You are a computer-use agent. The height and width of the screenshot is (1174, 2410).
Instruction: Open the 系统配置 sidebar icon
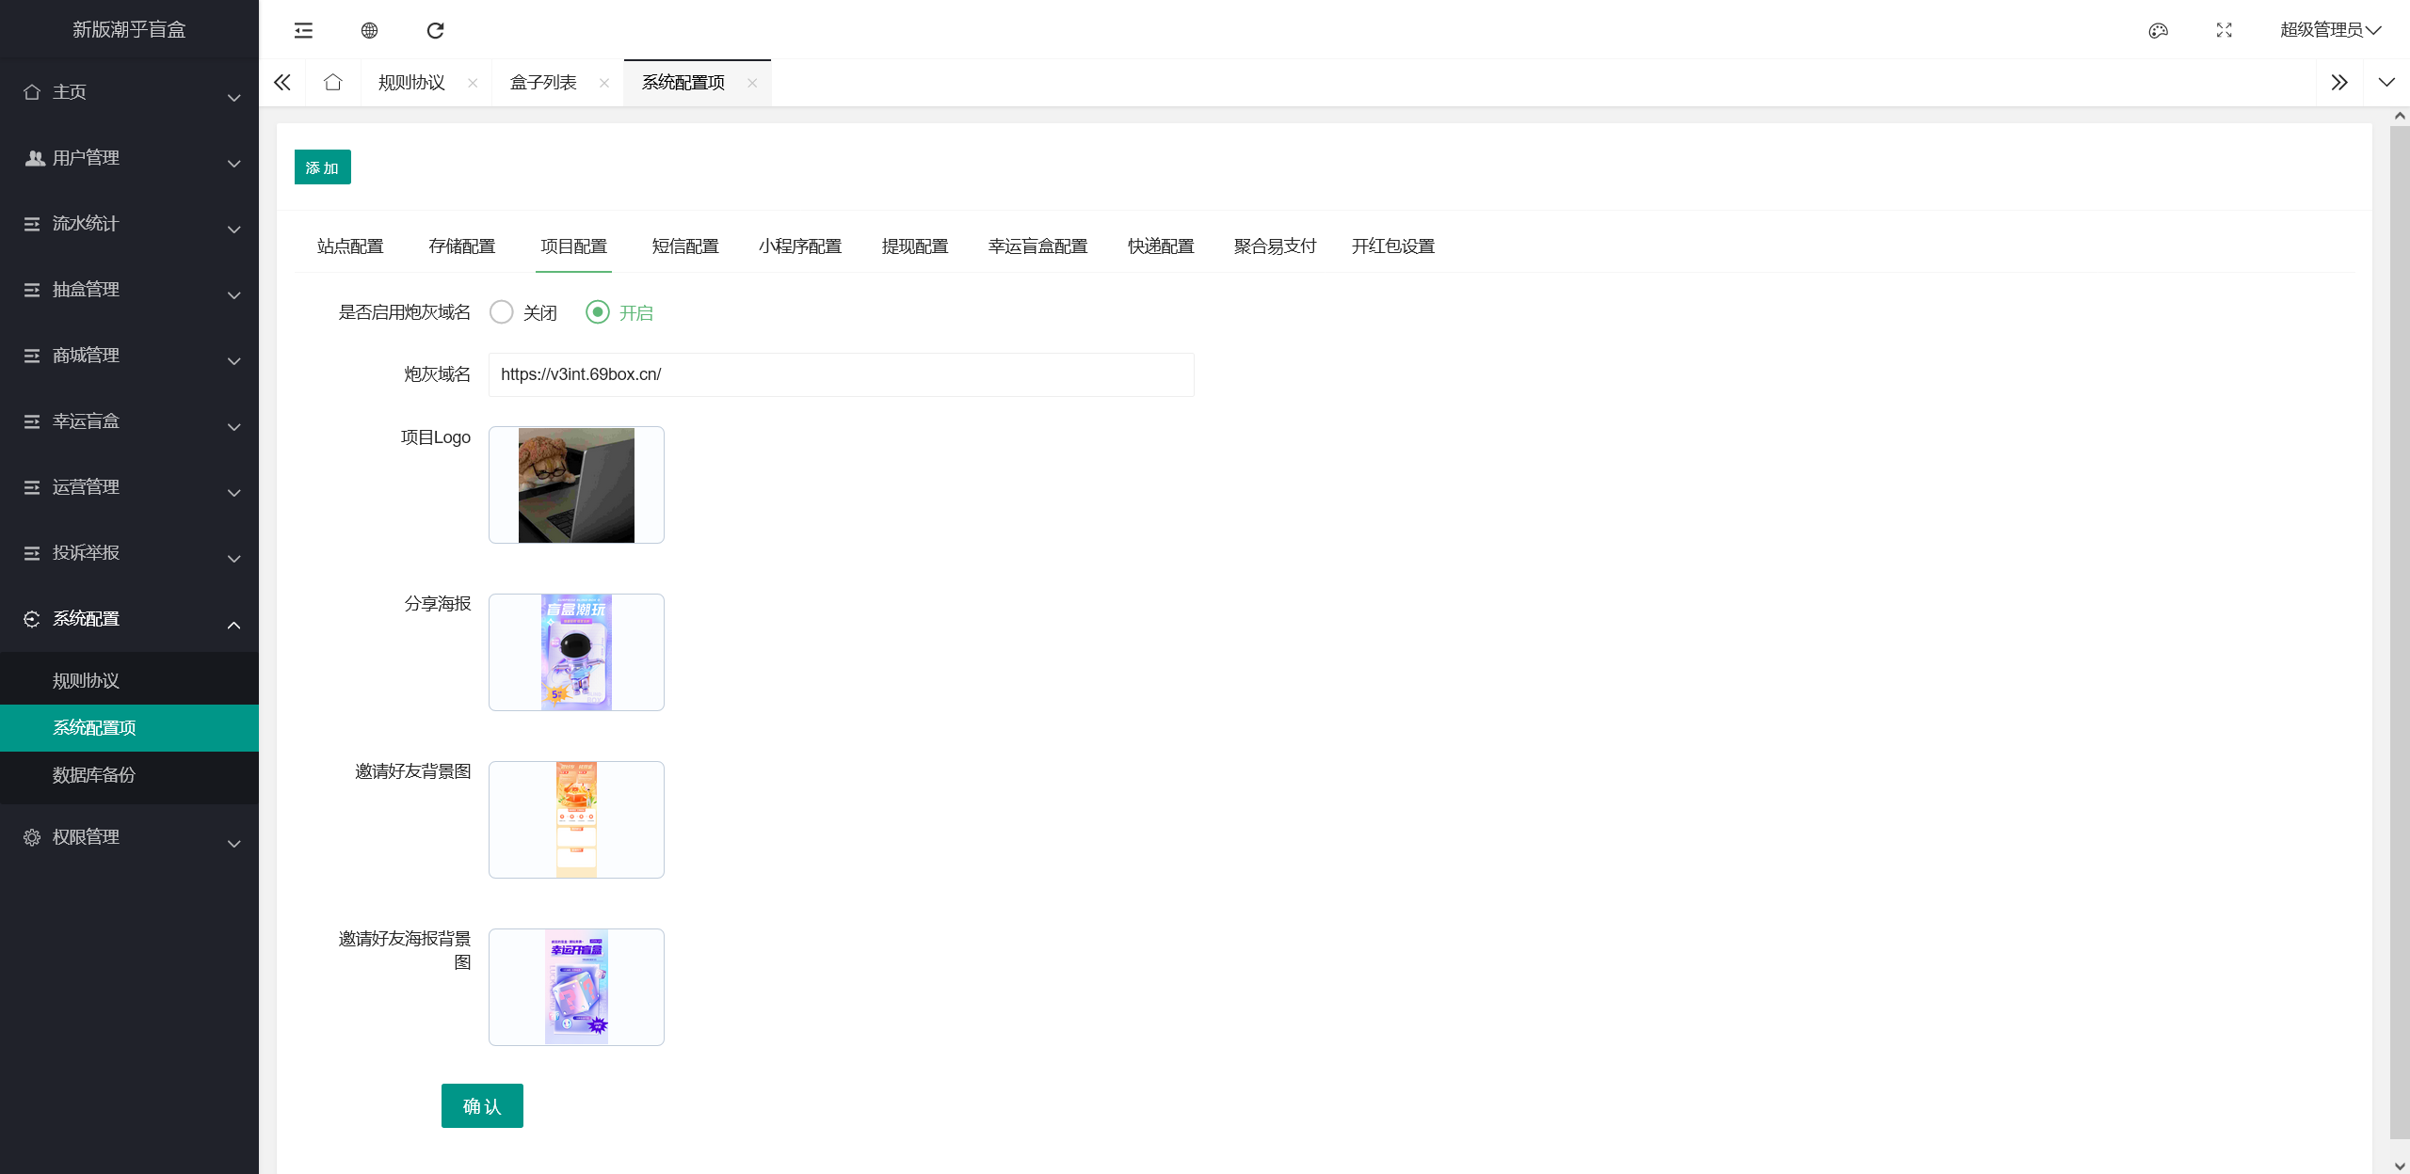[31, 618]
